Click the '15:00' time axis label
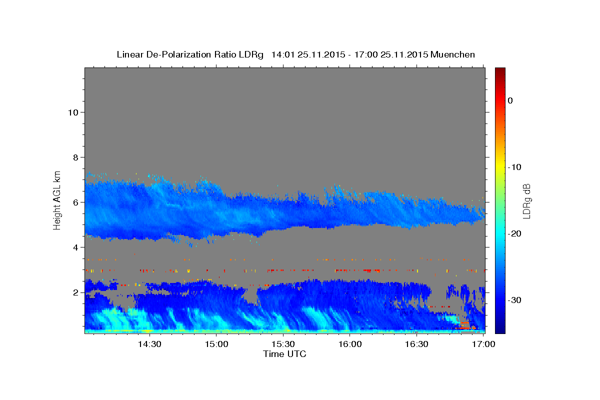The width and height of the screenshot is (600, 400). pos(216,344)
